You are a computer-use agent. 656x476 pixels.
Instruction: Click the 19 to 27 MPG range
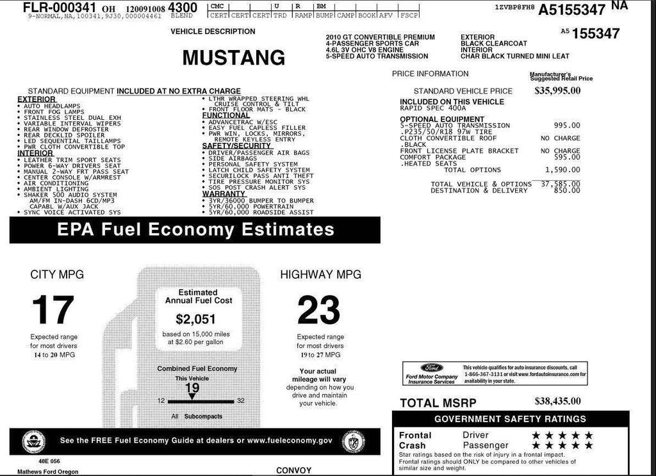[x=320, y=355]
